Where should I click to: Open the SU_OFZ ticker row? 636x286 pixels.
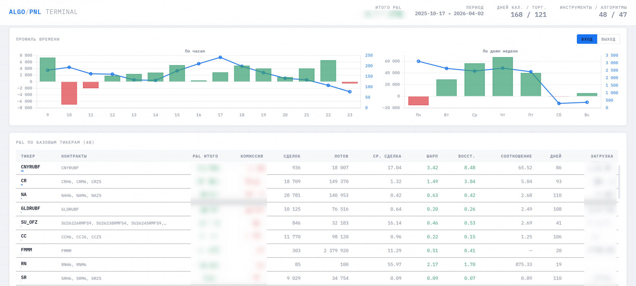tap(317, 223)
